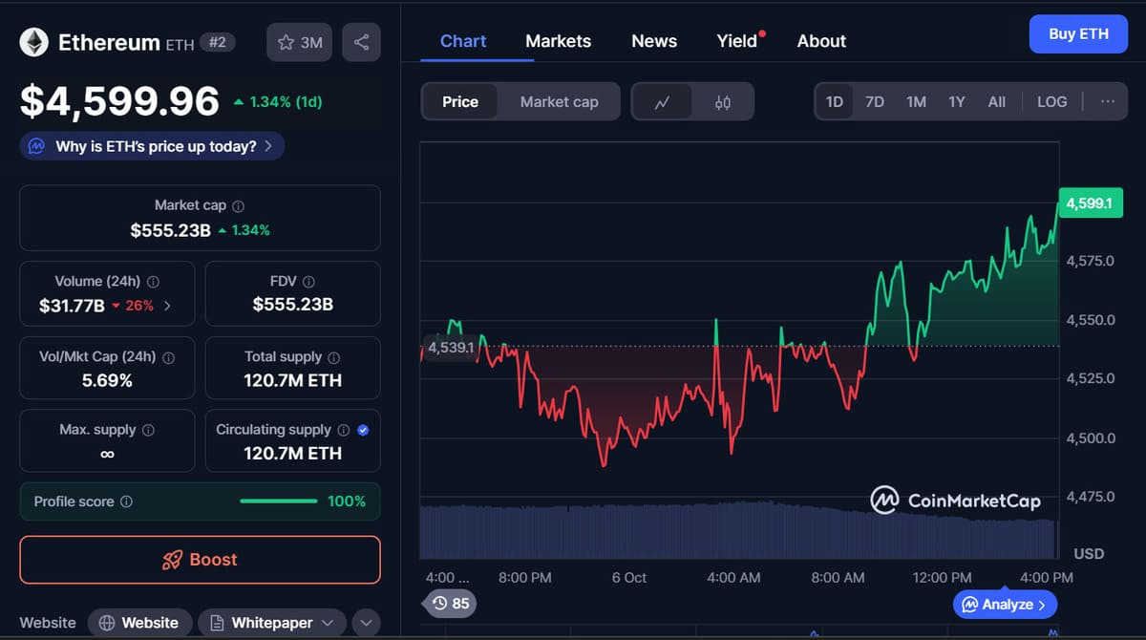The width and height of the screenshot is (1146, 640).
Task: Open the Markets tab
Action: pyautogui.click(x=558, y=41)
